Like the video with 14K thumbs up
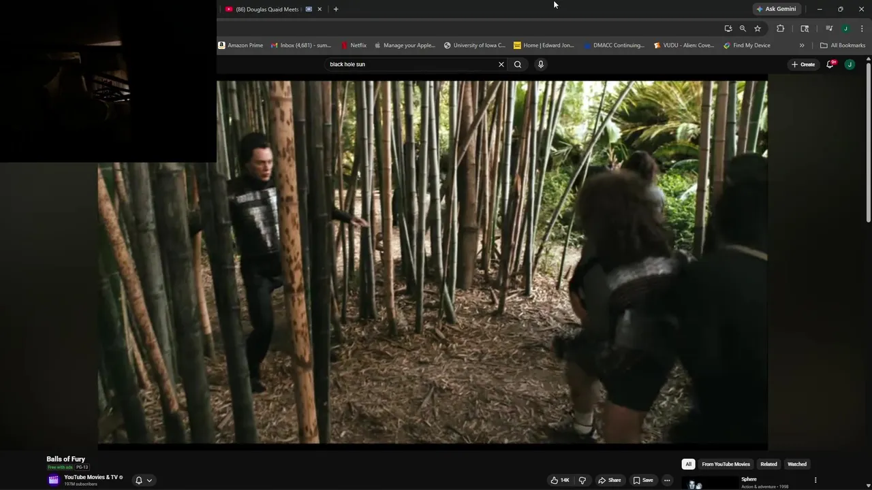 pyautogui.click(x=560, y=480)
